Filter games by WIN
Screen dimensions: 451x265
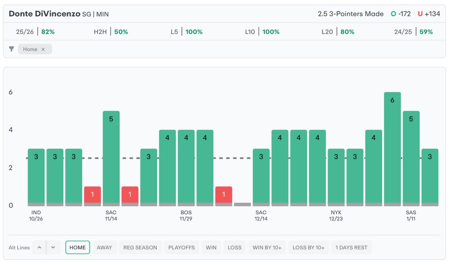[x=211, y=247]
